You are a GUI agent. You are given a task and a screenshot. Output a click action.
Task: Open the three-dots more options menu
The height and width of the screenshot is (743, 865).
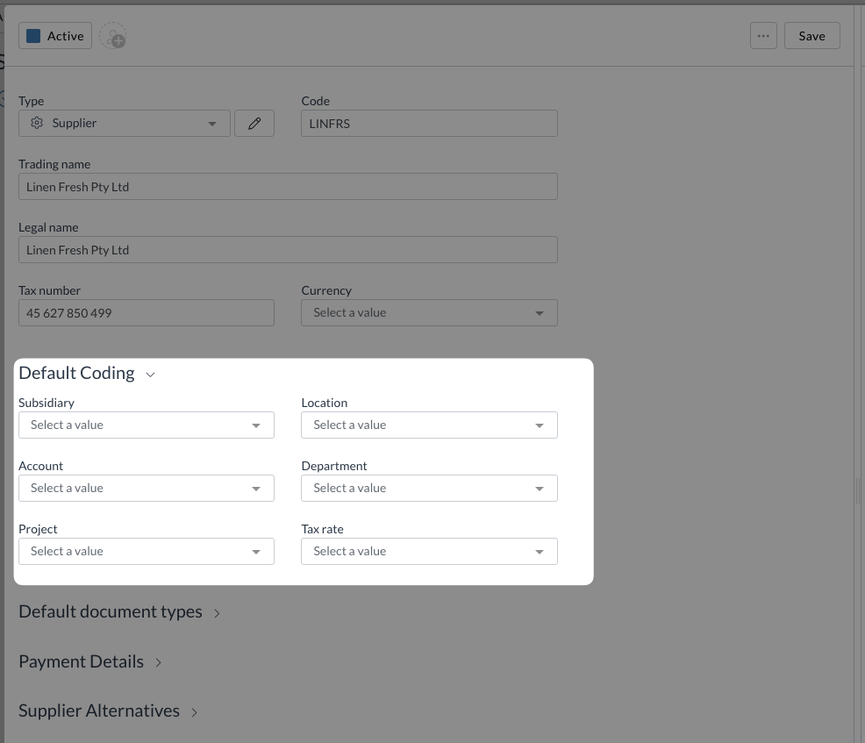pos(763,36)
